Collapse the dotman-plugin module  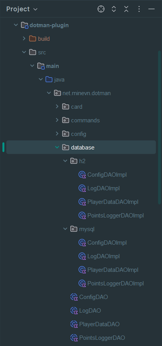click(x=16, y=25)
